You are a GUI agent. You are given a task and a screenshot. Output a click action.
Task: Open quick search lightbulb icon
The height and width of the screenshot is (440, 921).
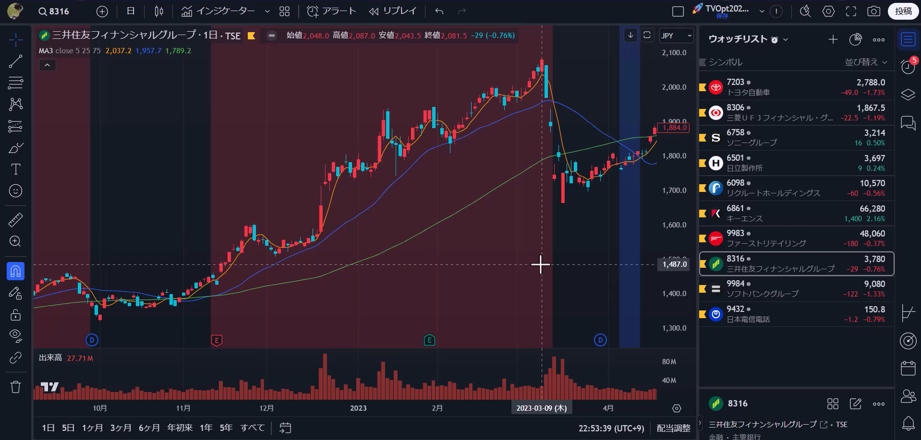[x=805, y=11]
